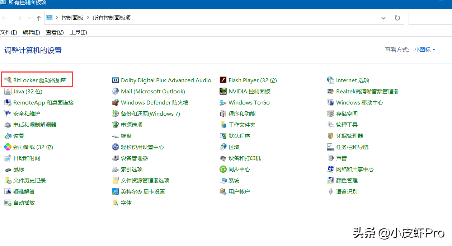This screenshot has width=452, height=246.
Task: Click the Mail (Microsoft Outlook) icon
Action: click(x=116, y=91)
